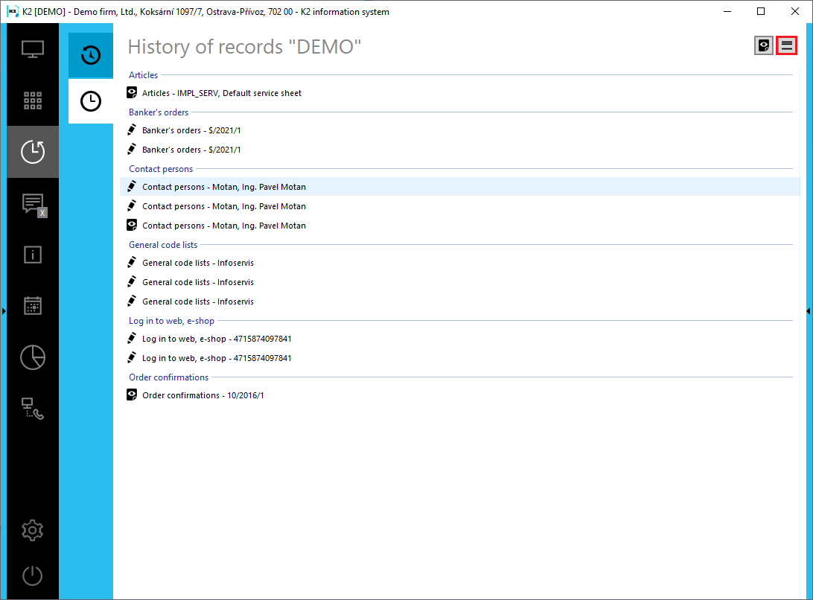Click pencil icon of second Log in to web row

click(x=133, y=358)
